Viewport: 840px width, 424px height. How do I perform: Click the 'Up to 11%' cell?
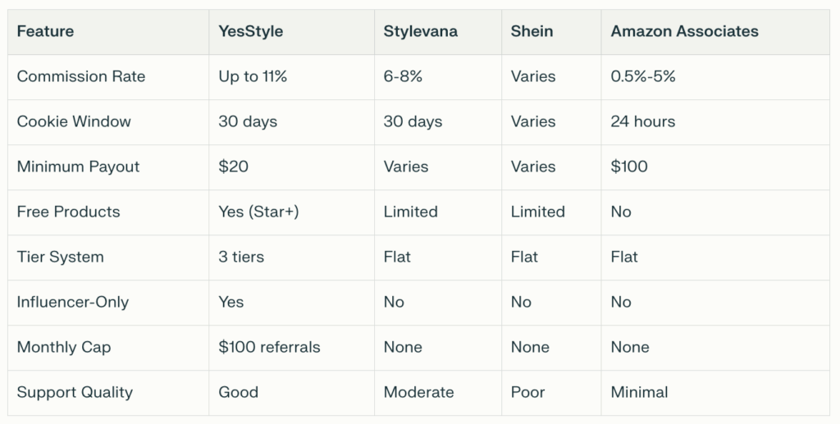253,76
